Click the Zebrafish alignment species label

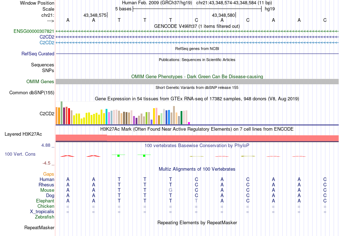(x=45, y=217)
